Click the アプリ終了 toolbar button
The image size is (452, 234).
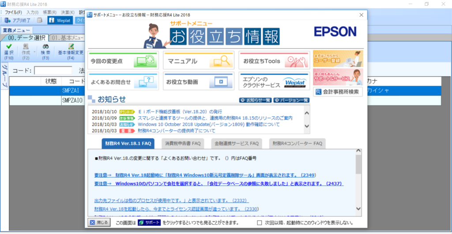pos(18,20)
